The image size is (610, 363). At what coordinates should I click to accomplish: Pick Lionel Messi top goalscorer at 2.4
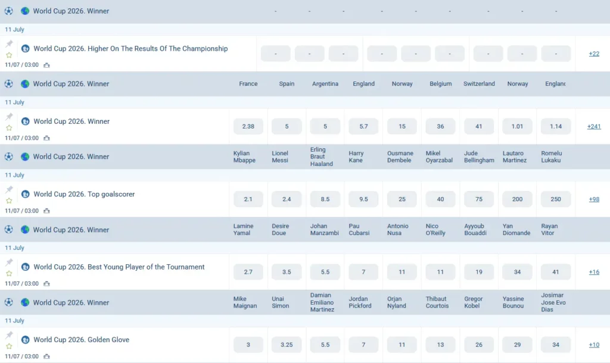coord(287,199)
